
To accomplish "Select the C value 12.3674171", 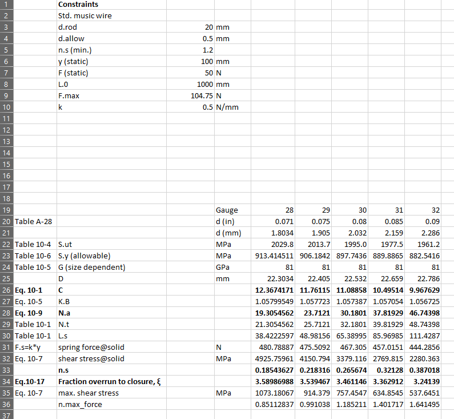I will tap(273, 290).
